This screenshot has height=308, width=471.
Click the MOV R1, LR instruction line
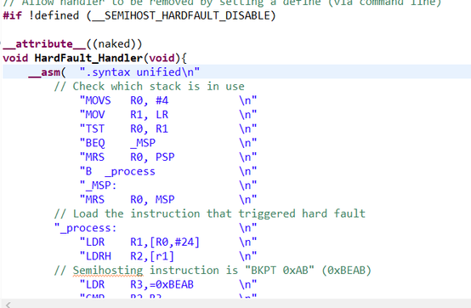coord(168,115)
